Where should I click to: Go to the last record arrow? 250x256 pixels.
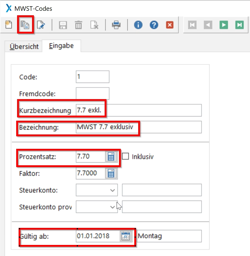[240, 25]
